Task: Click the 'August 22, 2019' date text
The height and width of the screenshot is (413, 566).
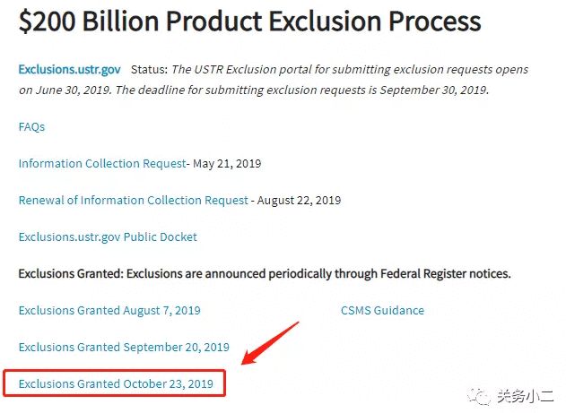Action: (299, 200)
